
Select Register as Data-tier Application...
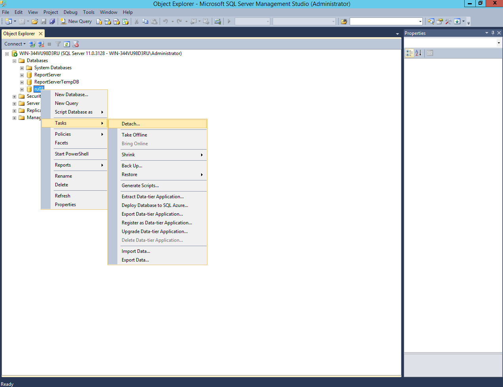(158, 223)
